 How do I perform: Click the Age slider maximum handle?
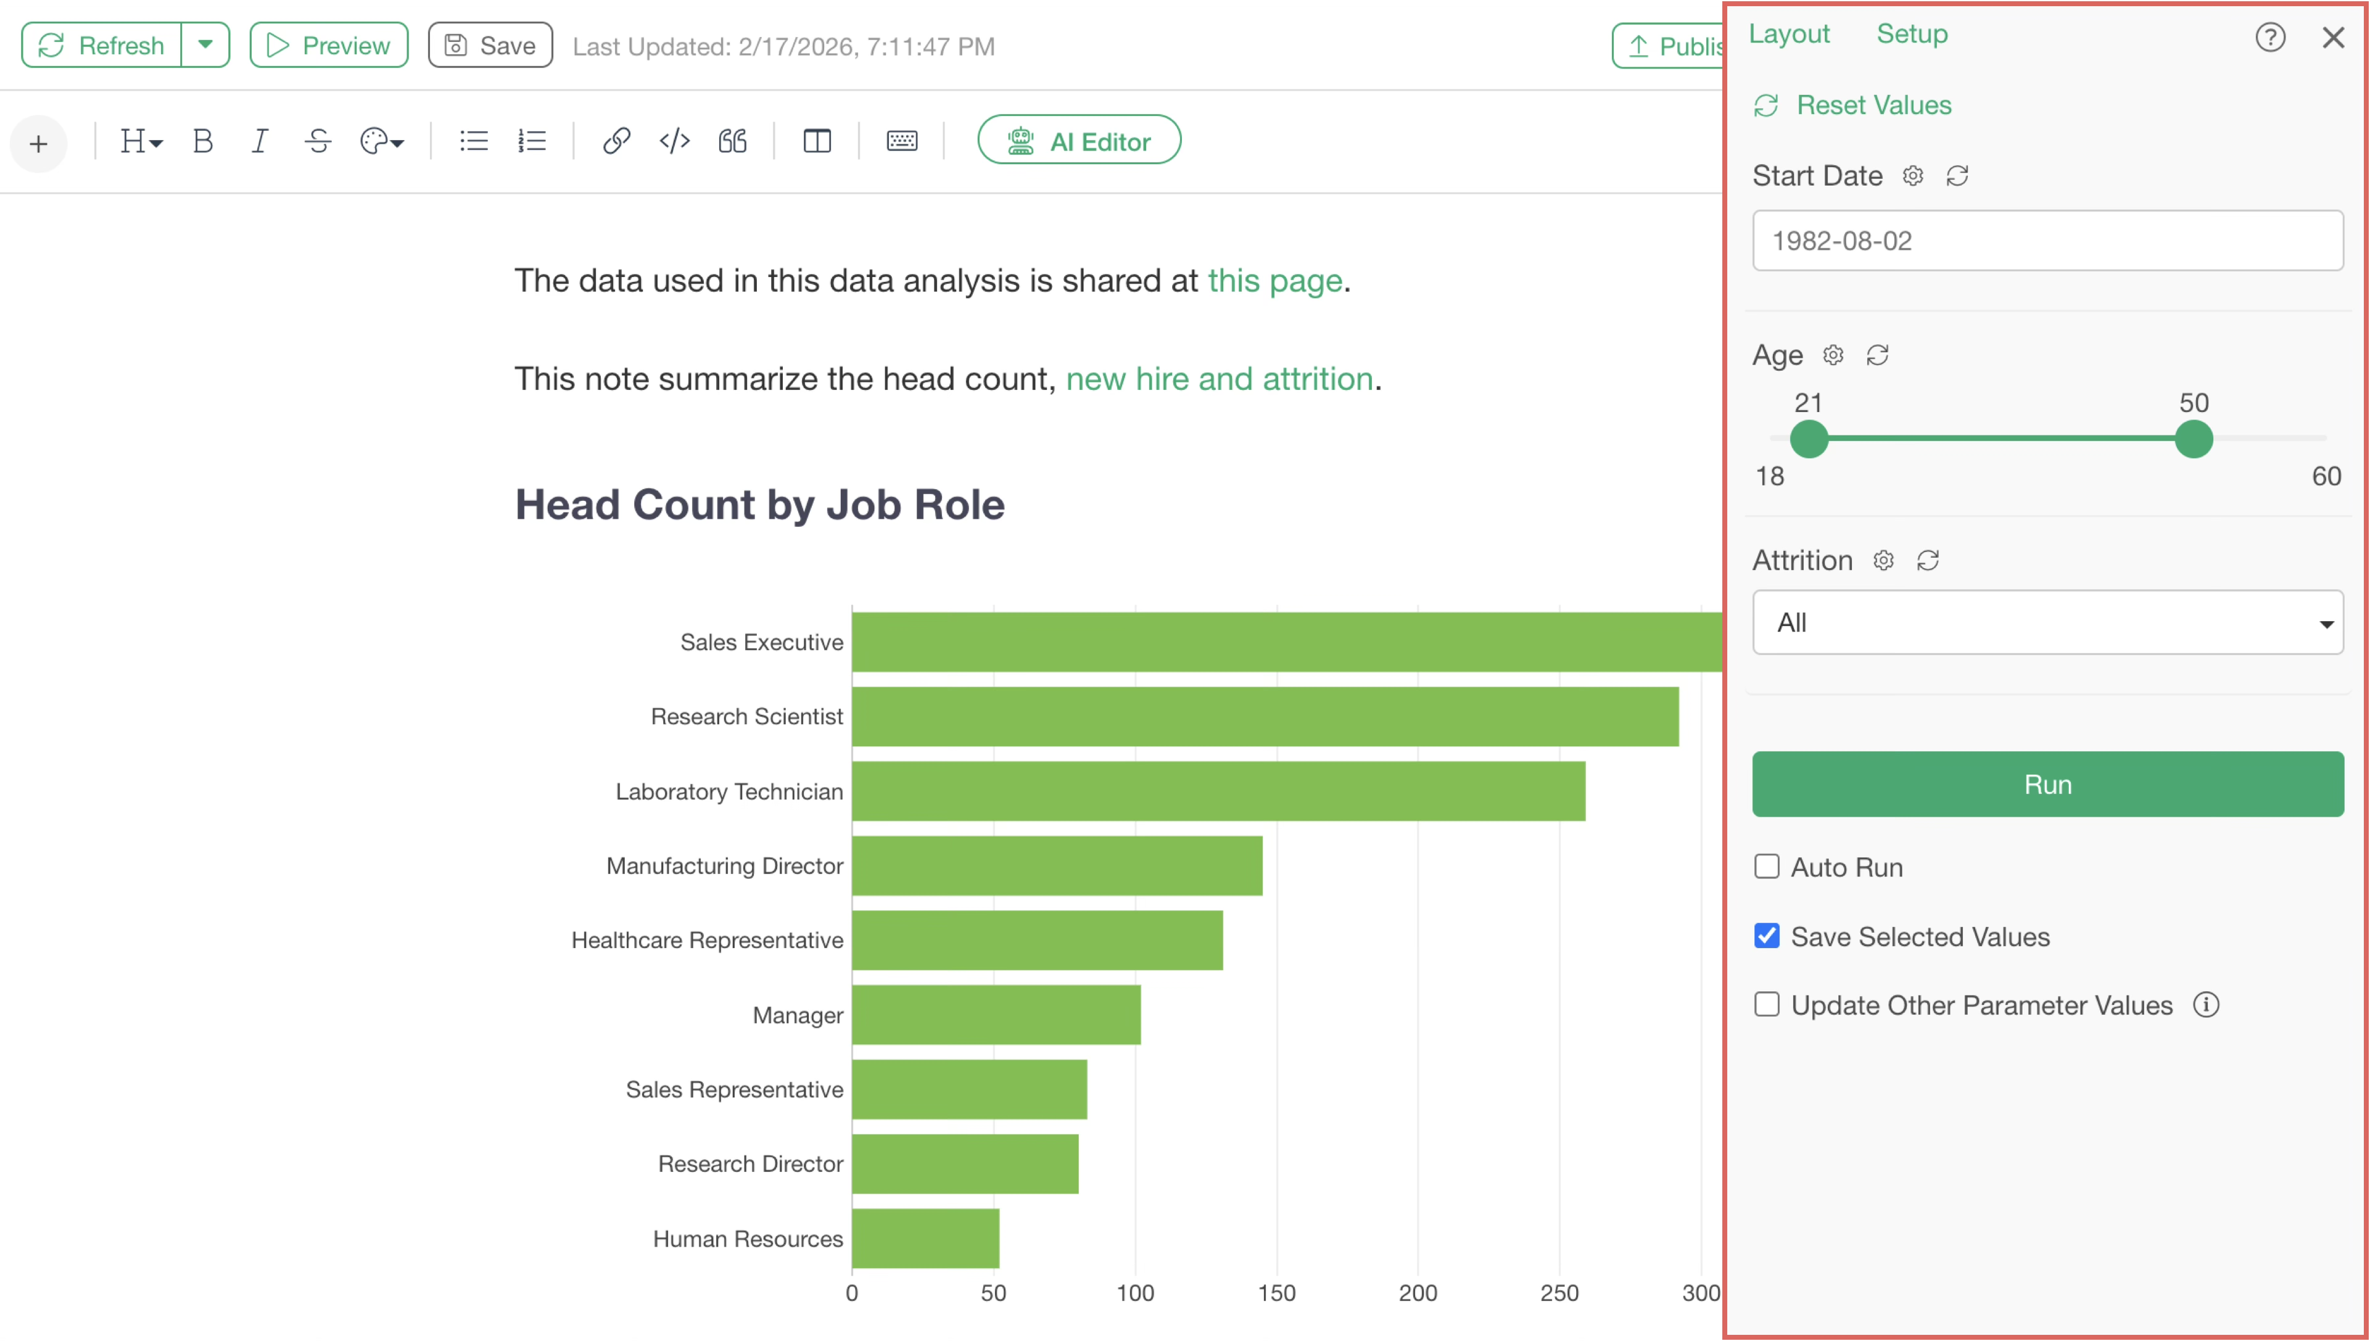[x=2193, y=439]
